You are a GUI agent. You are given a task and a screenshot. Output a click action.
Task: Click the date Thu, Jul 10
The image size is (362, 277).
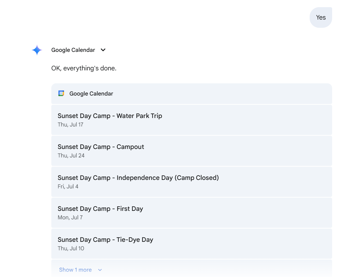[71, 248]
